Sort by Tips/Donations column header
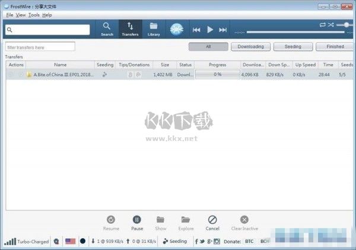The width and height of the screenshot is (356, 250). click(x=134, y=65)
